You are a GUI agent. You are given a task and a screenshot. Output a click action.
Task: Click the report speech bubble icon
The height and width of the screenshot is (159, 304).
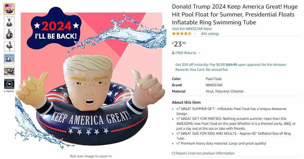pos(174,153)
